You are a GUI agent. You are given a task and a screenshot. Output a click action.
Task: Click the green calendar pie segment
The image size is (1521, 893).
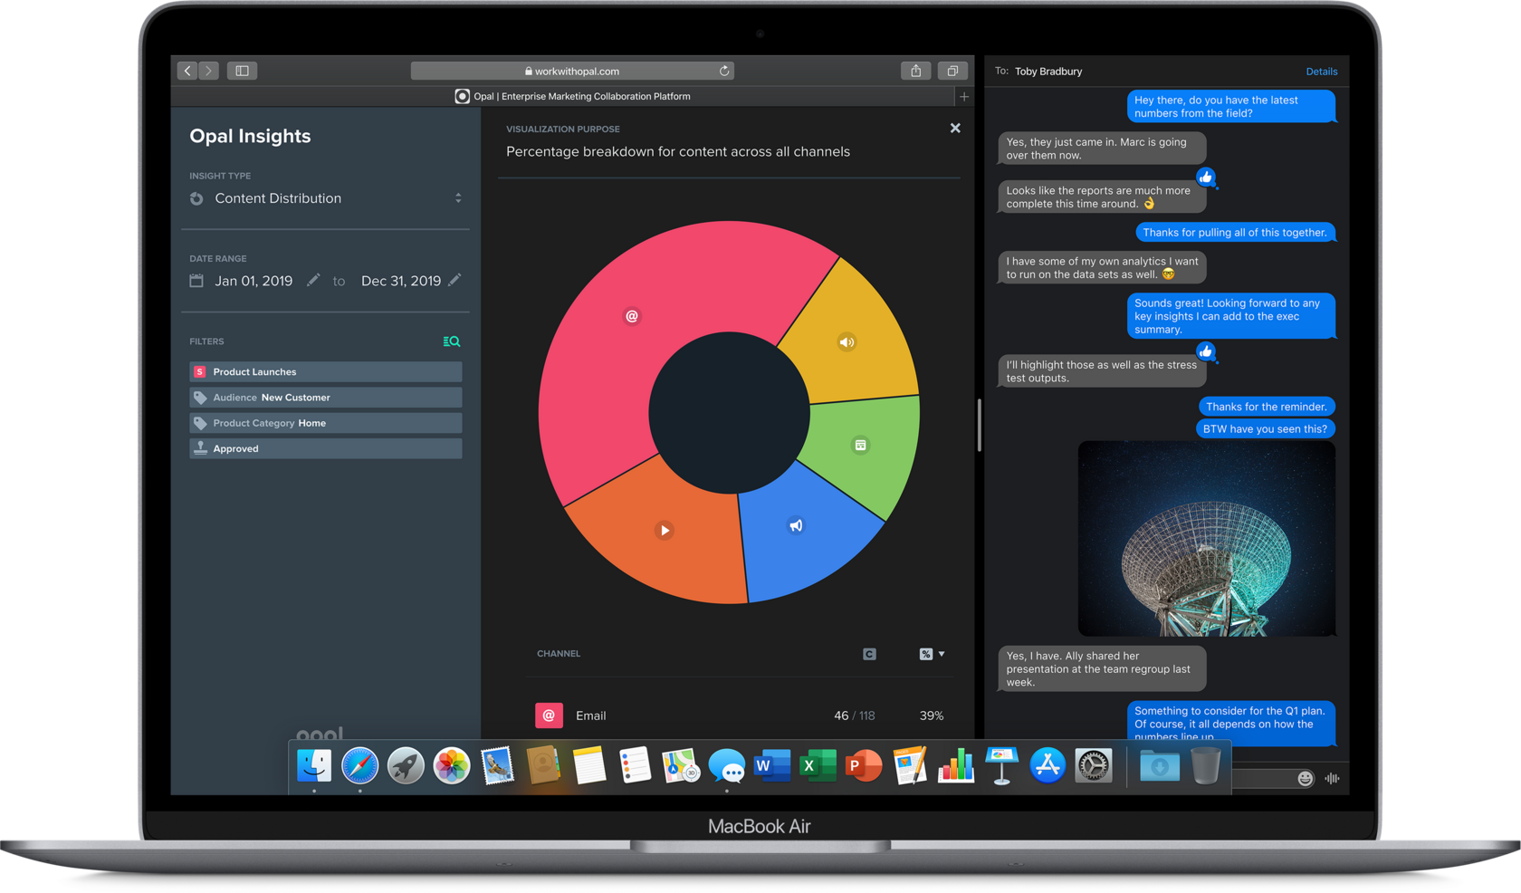tap(860, 445)
